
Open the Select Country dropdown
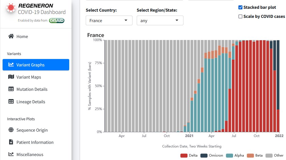[109, 20]
